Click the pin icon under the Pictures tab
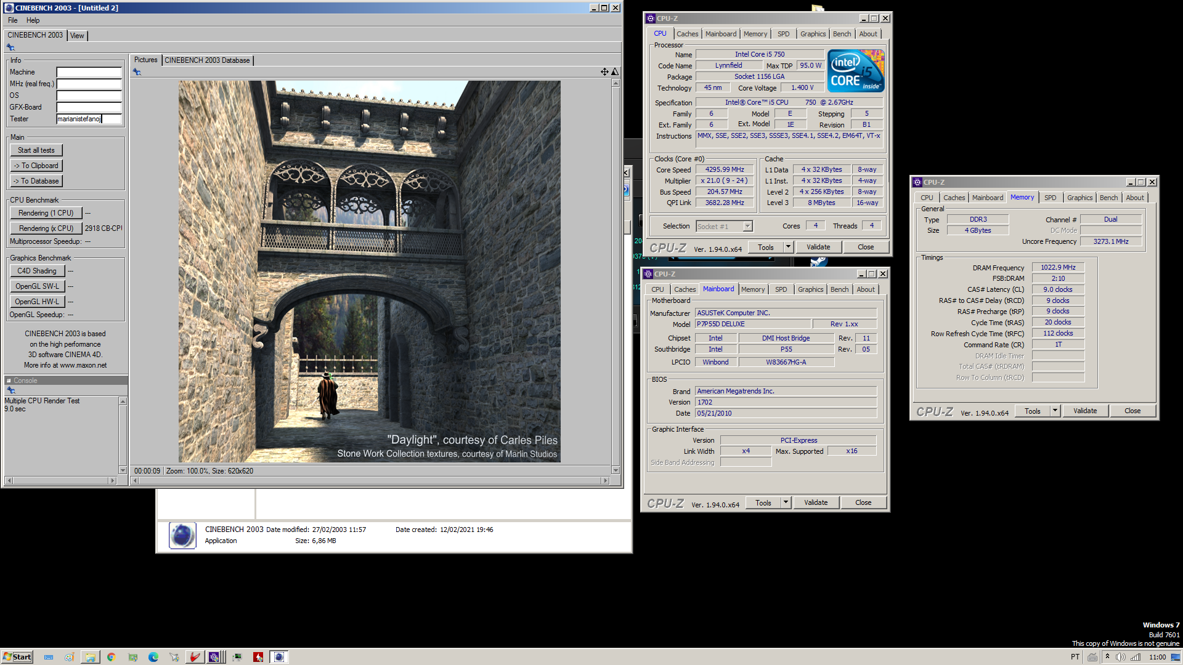Image resolution: width=1183 pixels, height=665 pixels. [x=137, y=72]
